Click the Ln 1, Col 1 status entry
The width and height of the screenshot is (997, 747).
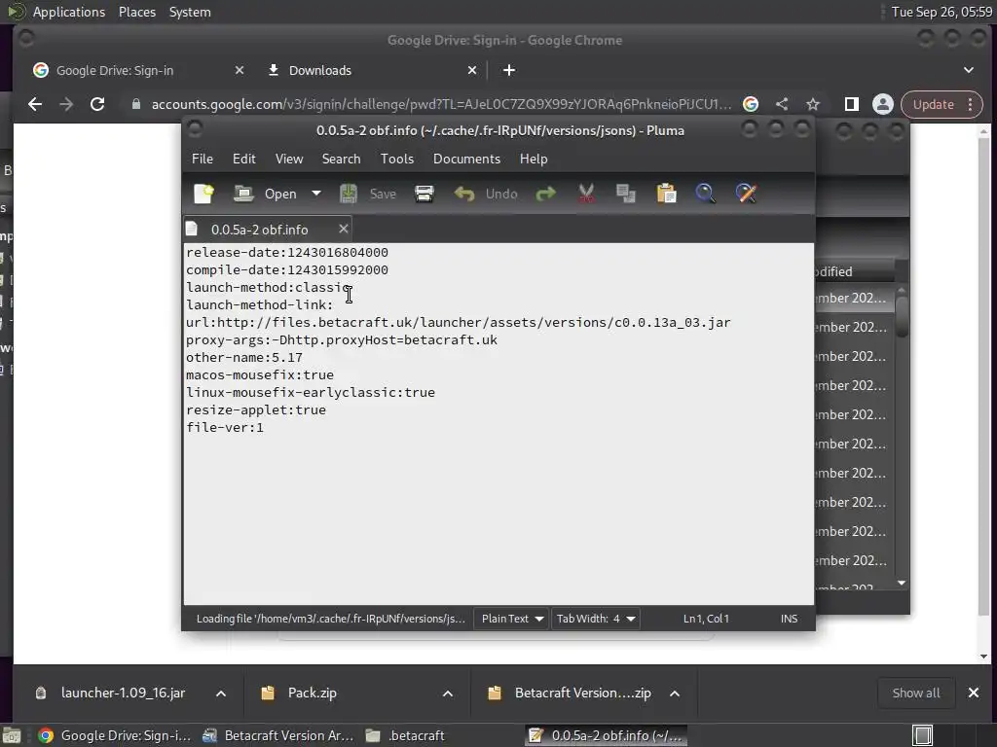tap(706, 619)
